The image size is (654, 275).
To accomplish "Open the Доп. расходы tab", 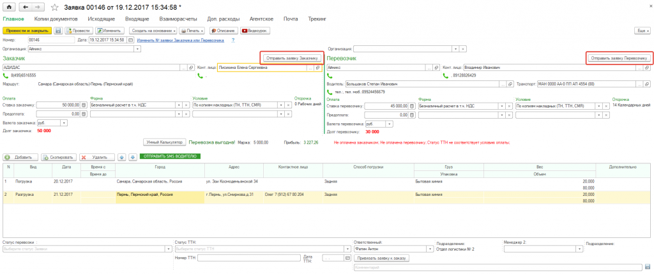I will [x=224, y=19].
